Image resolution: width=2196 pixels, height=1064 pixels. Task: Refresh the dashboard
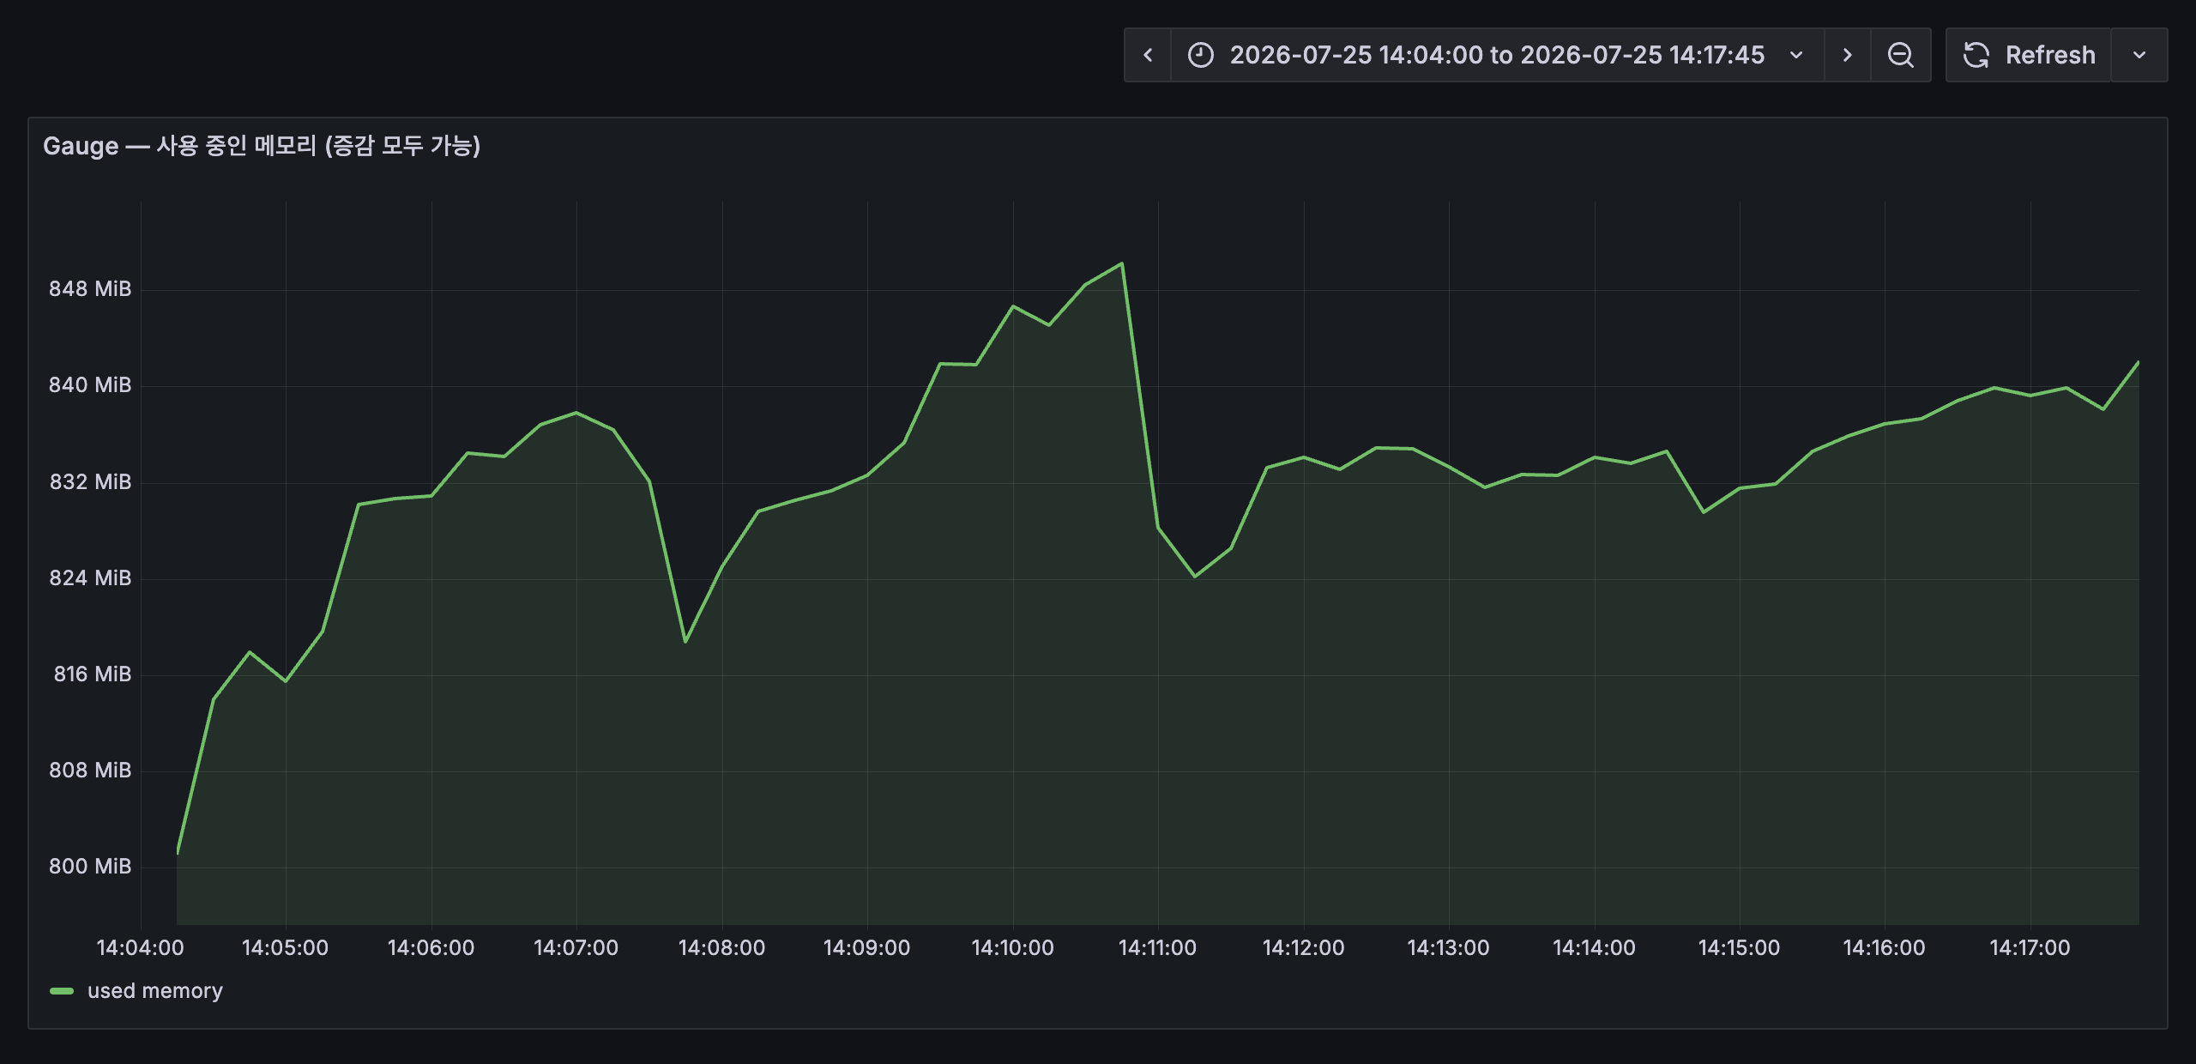tap(2029, 55)
